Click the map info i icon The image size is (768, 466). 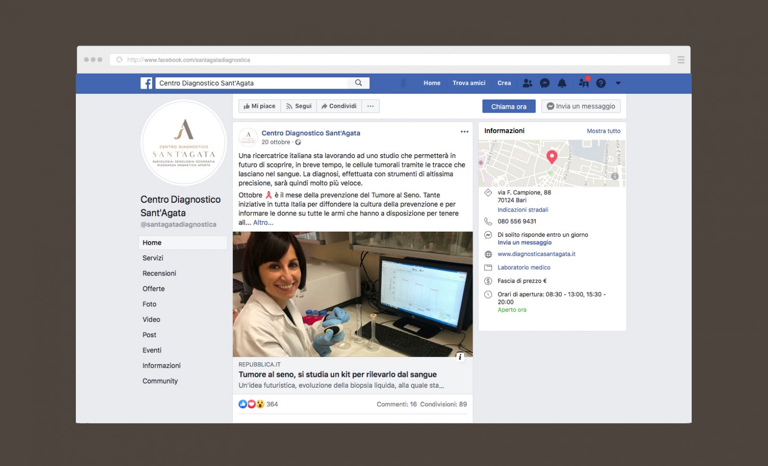(x=615, y=176)
